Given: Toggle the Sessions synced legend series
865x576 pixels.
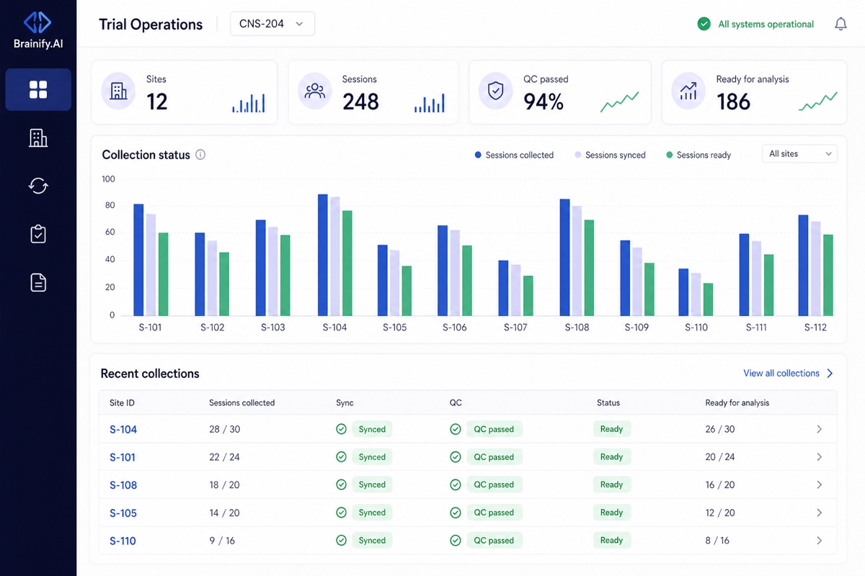Looking at the screenshot, I should point(610,155).
